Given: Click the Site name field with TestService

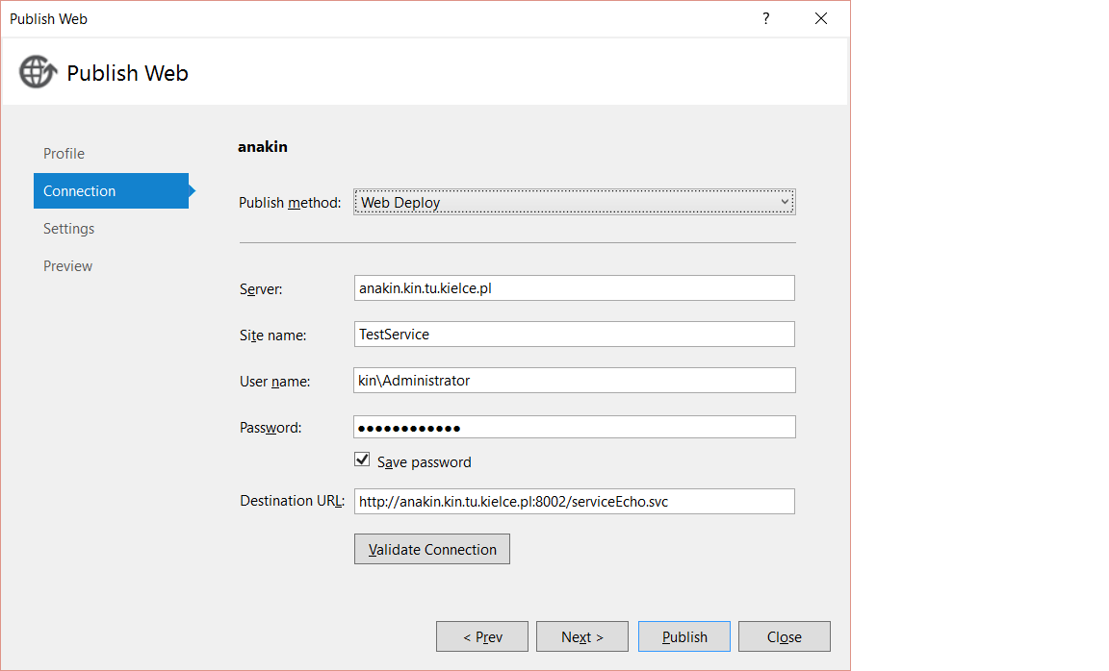Looking at the screenshot, I should [x=575, y=335].
